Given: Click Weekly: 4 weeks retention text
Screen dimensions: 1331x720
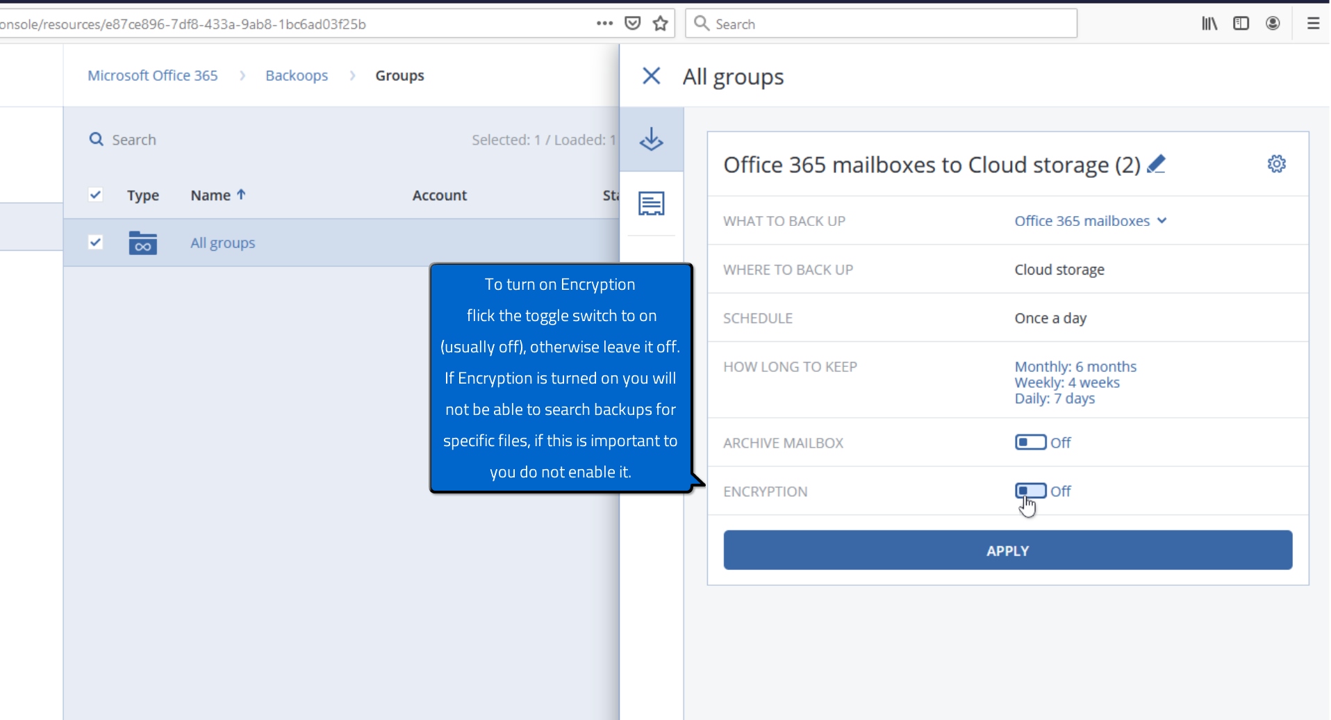Looking at the screenshot, I should point(1067,382).
